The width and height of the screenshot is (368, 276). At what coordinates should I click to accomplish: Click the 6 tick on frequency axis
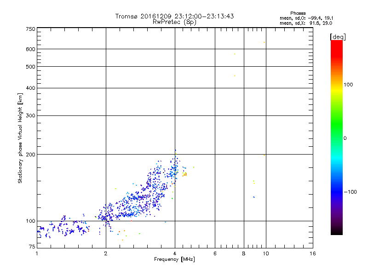[x=215, y=253]
